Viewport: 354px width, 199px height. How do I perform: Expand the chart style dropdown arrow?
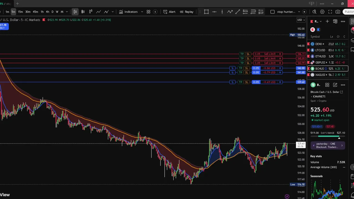[x=113, y=12]
